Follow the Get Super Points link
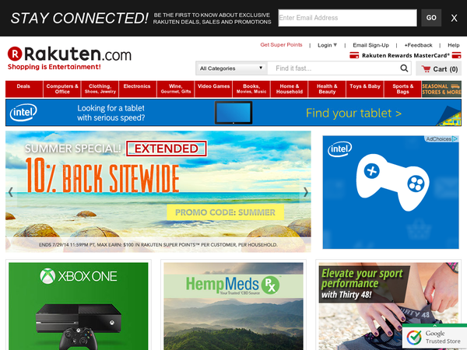 [281, 45]
